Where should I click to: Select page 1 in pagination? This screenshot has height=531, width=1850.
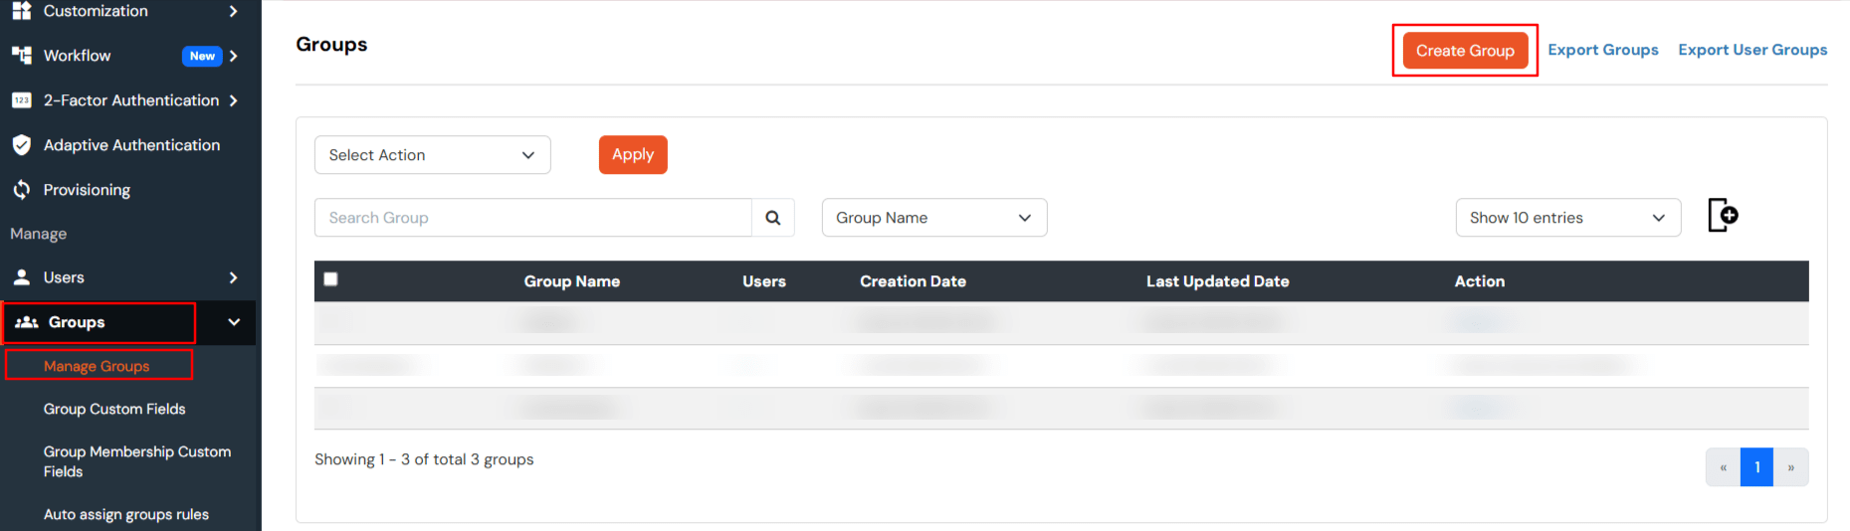(x=1756, y=467)
